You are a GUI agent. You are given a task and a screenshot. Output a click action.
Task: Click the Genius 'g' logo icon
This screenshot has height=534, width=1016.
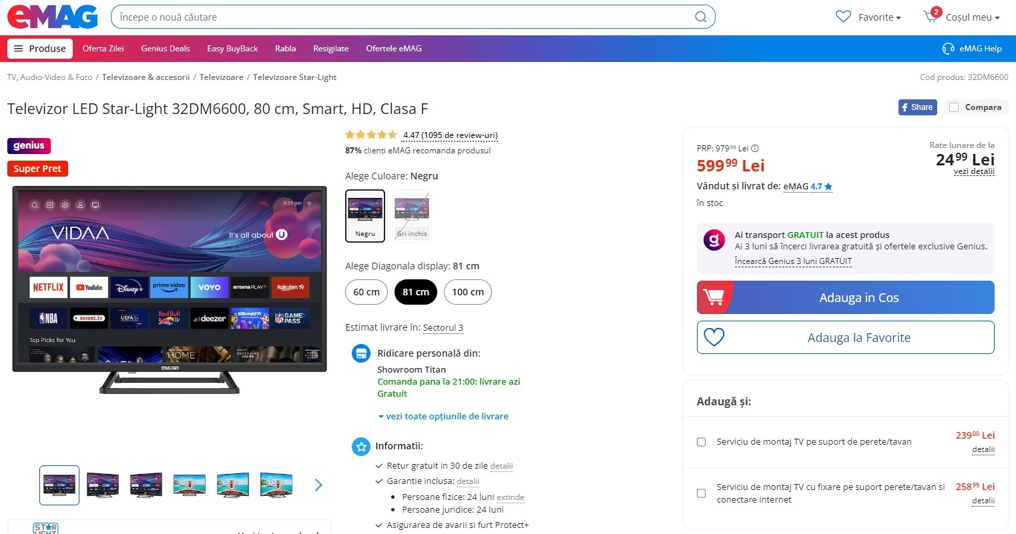(714, 240)
